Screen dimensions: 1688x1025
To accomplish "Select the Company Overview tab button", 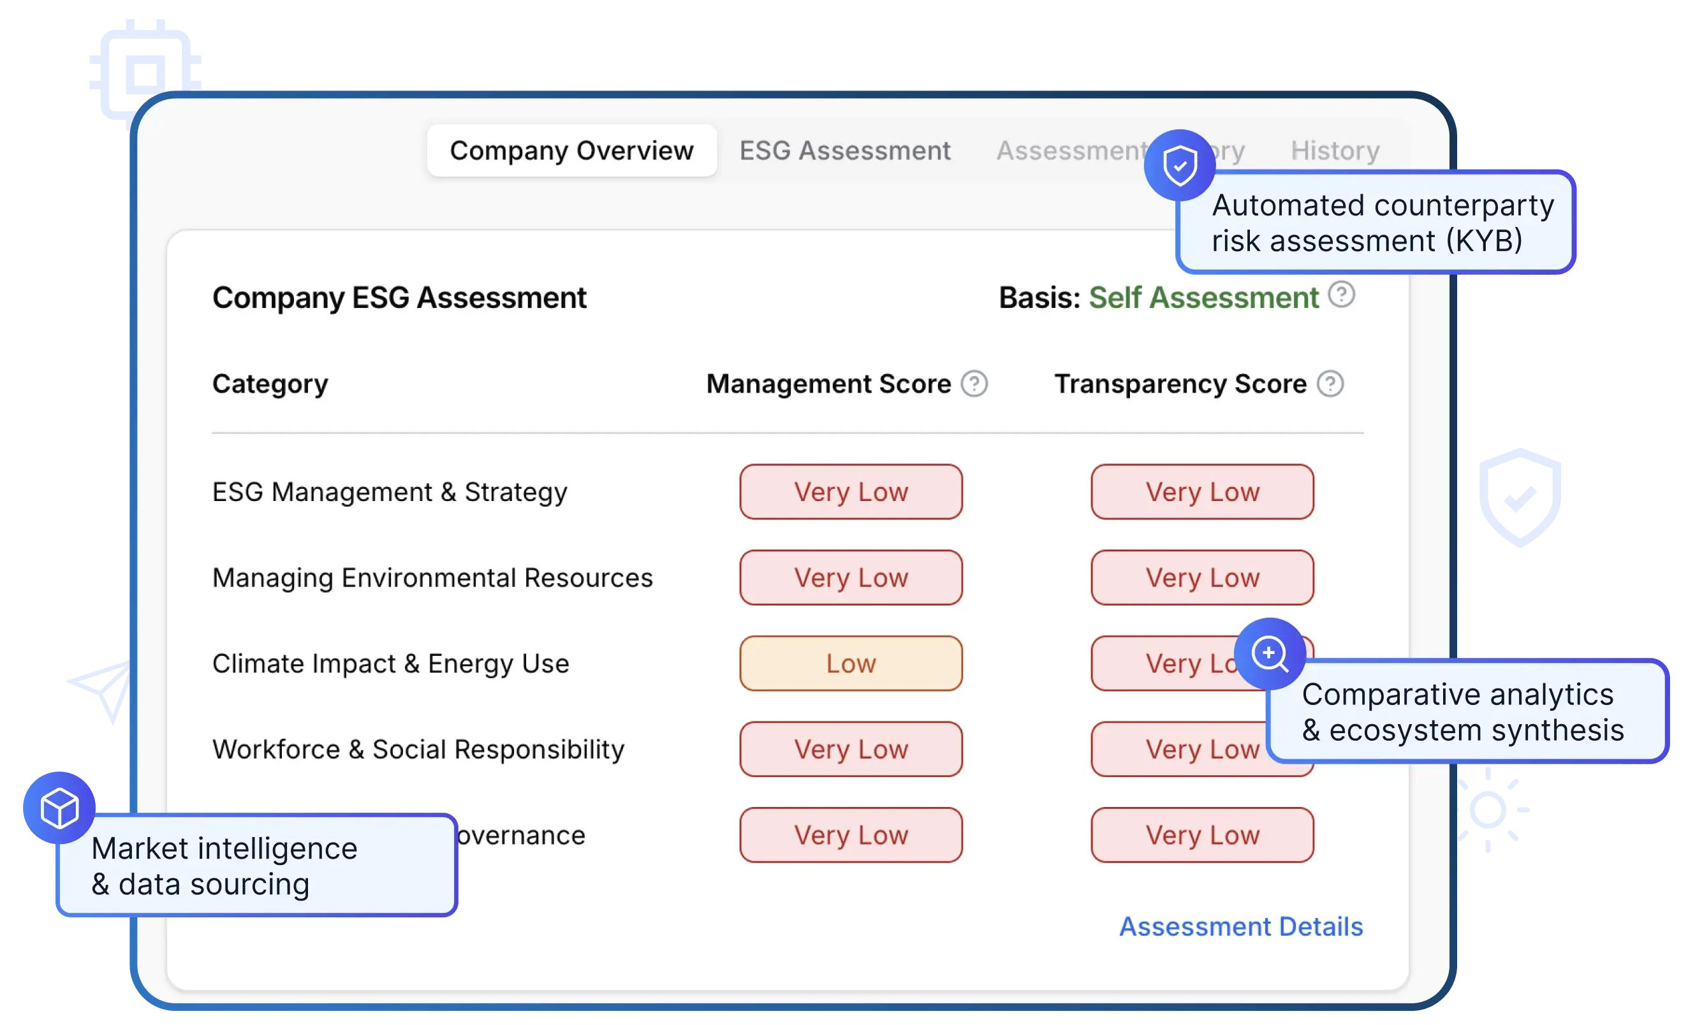I will pyautogui.click(x=572, y=150).
